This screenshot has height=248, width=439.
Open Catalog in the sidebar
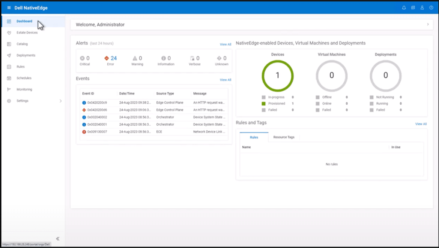[22, 44]
